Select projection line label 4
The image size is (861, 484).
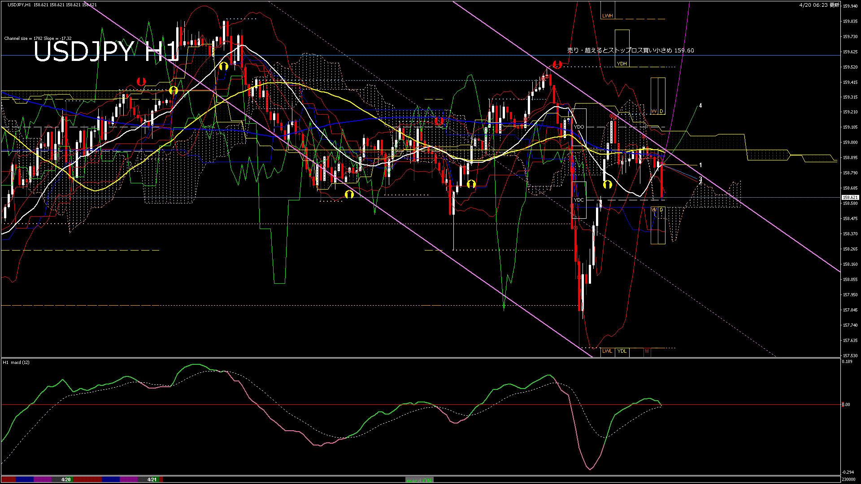point(700,106)
